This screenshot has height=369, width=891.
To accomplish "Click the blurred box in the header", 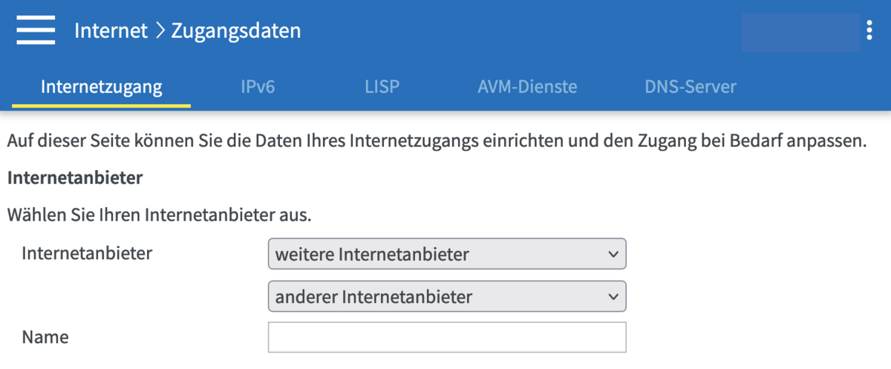I will [x=800, y=33].
